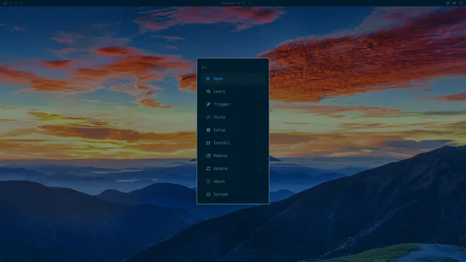Viewport: 466px width, 262px height.
Task: Expand the Trigger submenu chevron
Action: coord(261,104)
